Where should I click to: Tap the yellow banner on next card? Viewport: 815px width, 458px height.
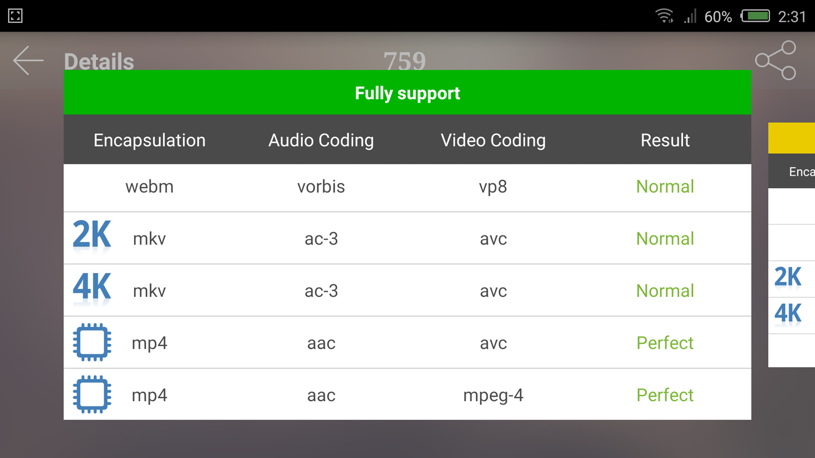pos(792,138)
